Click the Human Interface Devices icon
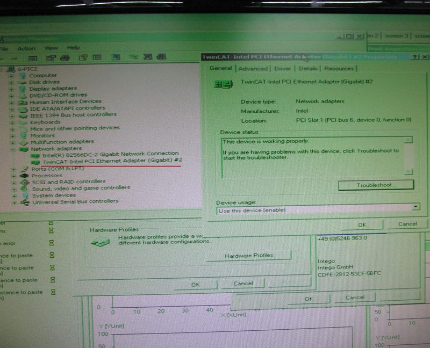 [23, 103]
